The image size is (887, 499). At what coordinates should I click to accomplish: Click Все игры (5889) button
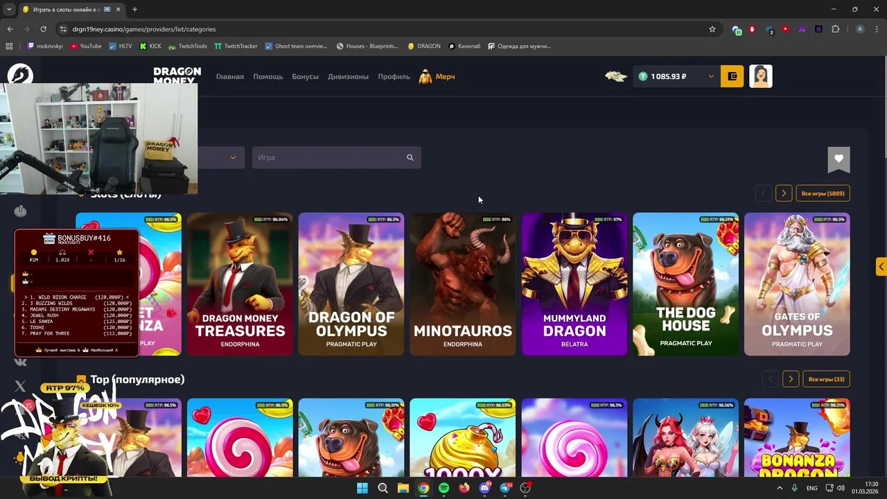pos(823,193)
